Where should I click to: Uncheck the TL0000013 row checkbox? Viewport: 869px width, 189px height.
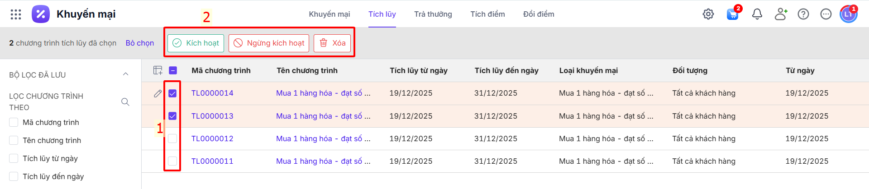[172, 116]
